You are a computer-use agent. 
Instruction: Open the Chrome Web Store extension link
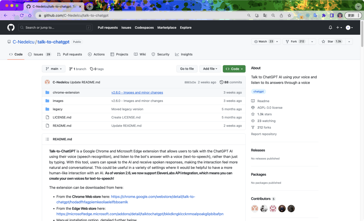click(126, 199)
